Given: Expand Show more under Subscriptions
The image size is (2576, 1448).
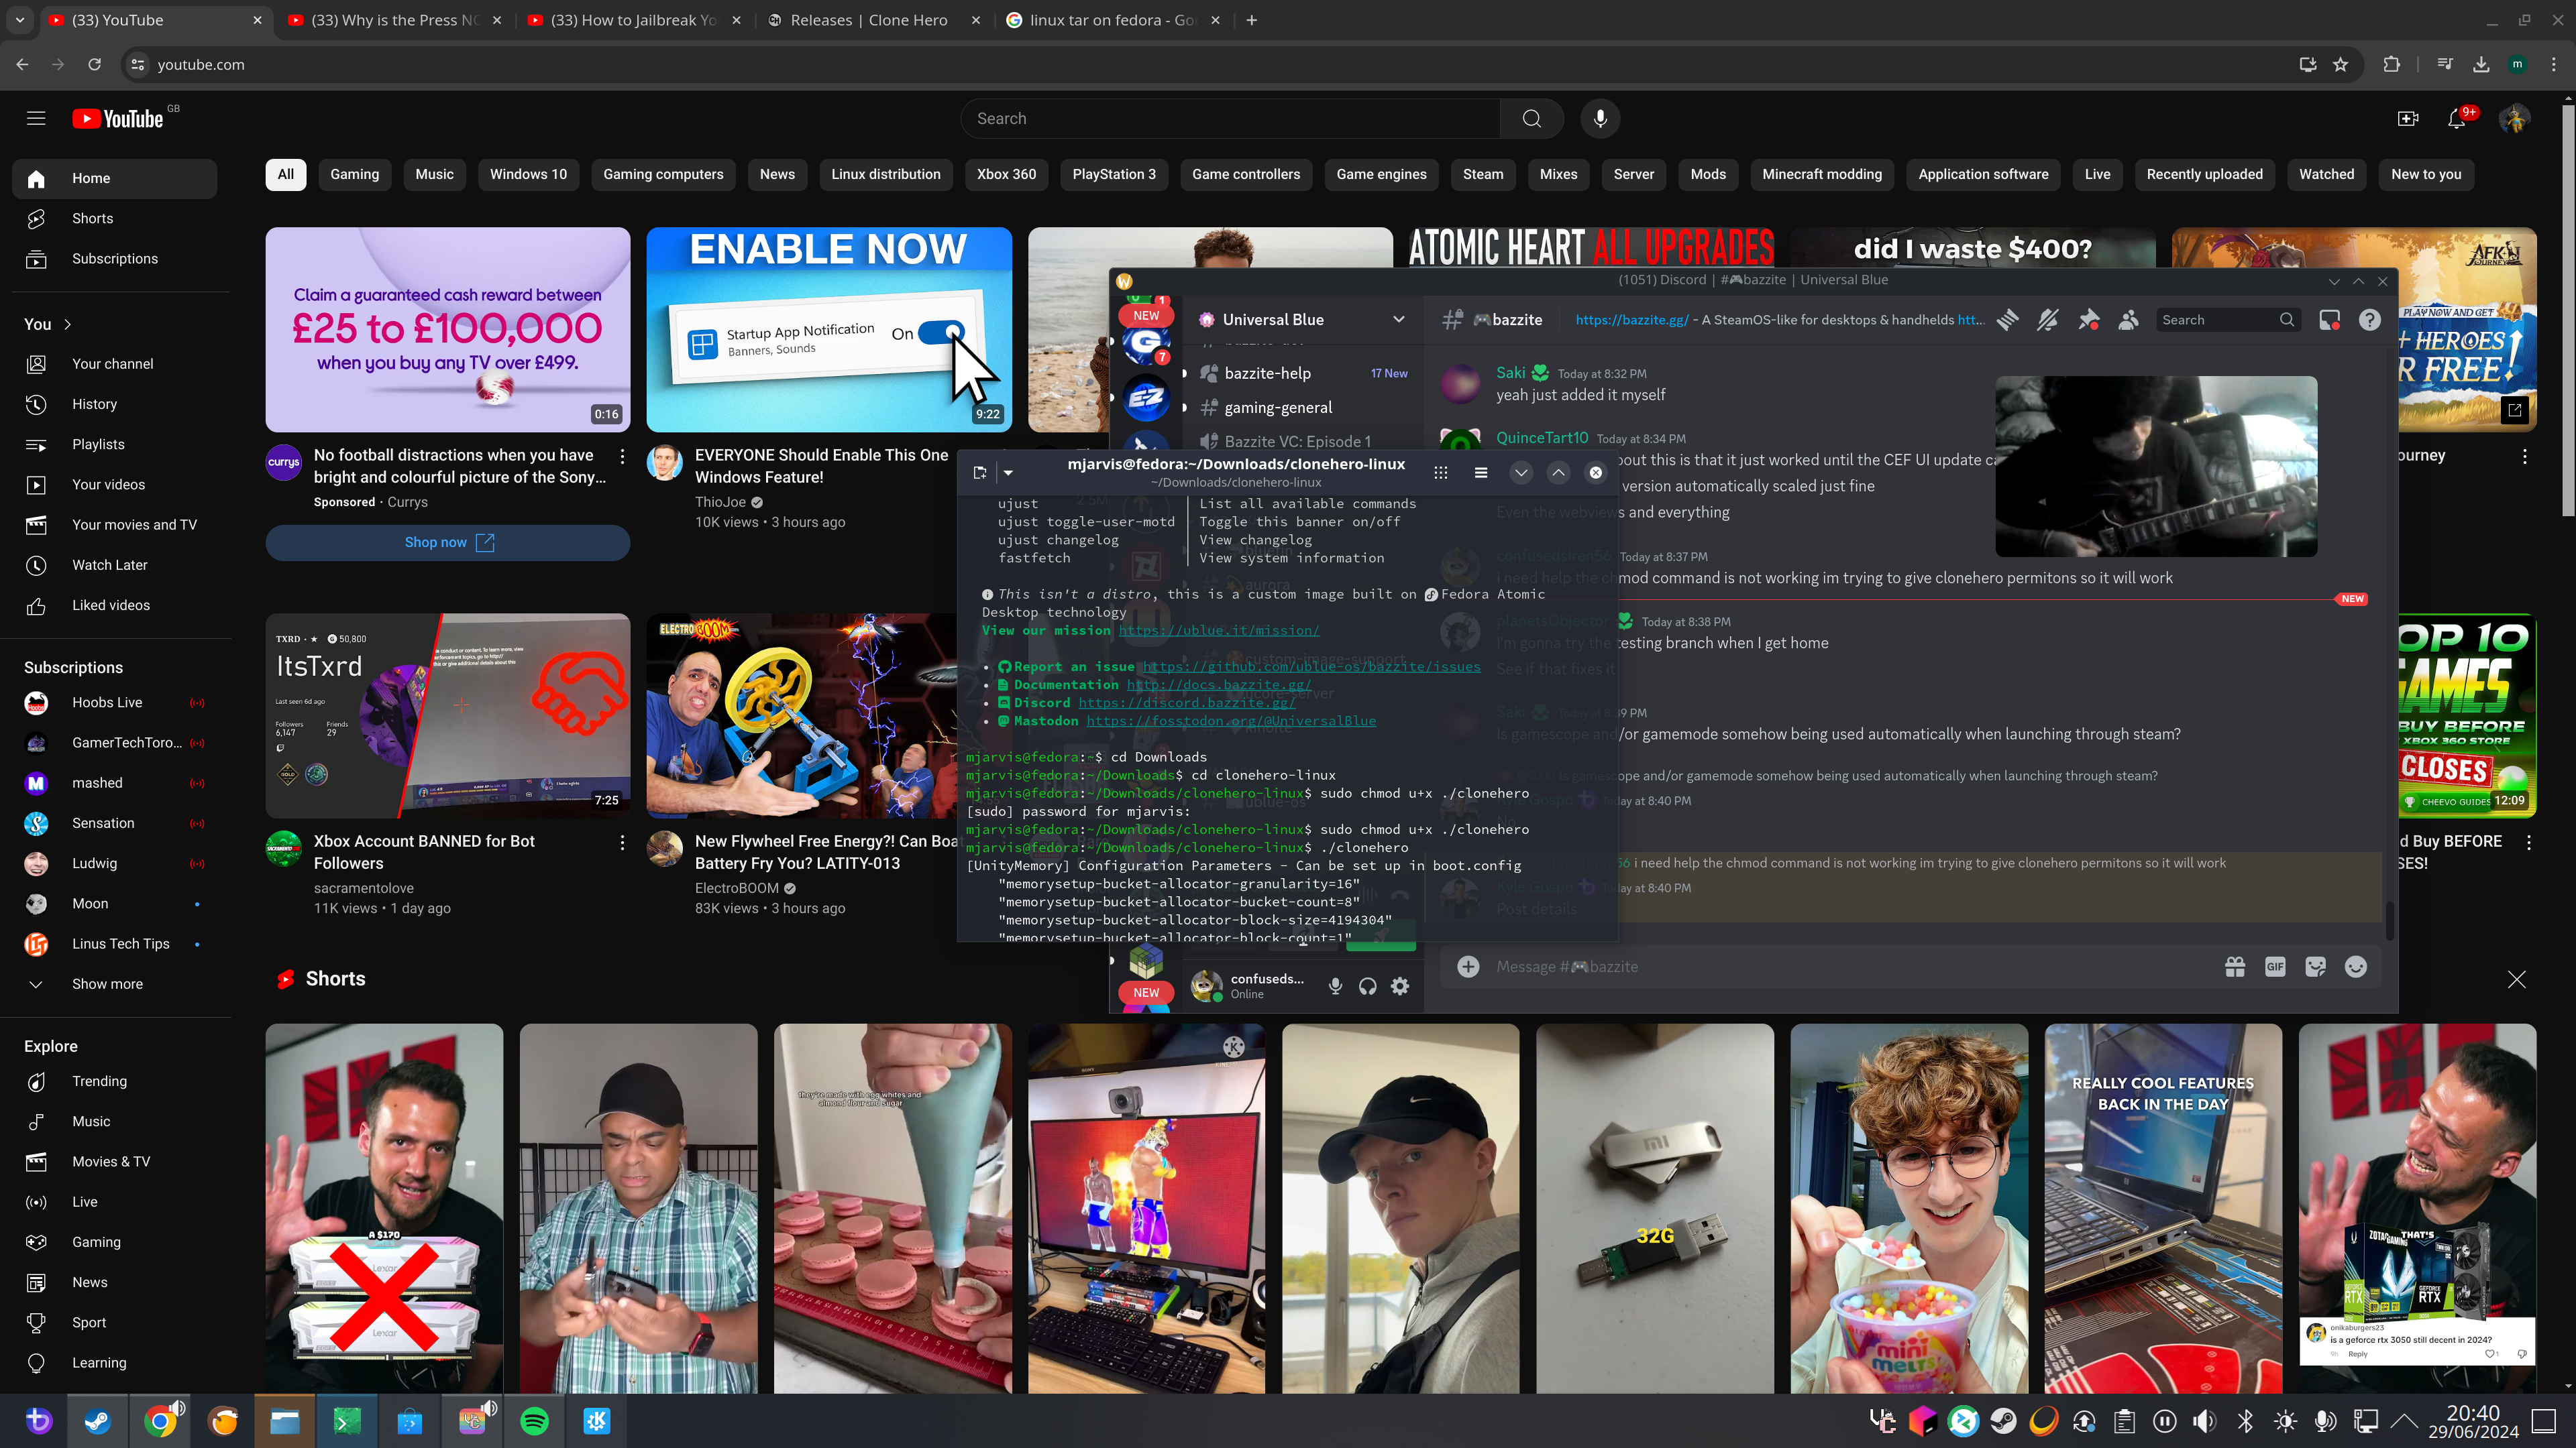Looking at the screenshot, I should coord(107,984).
